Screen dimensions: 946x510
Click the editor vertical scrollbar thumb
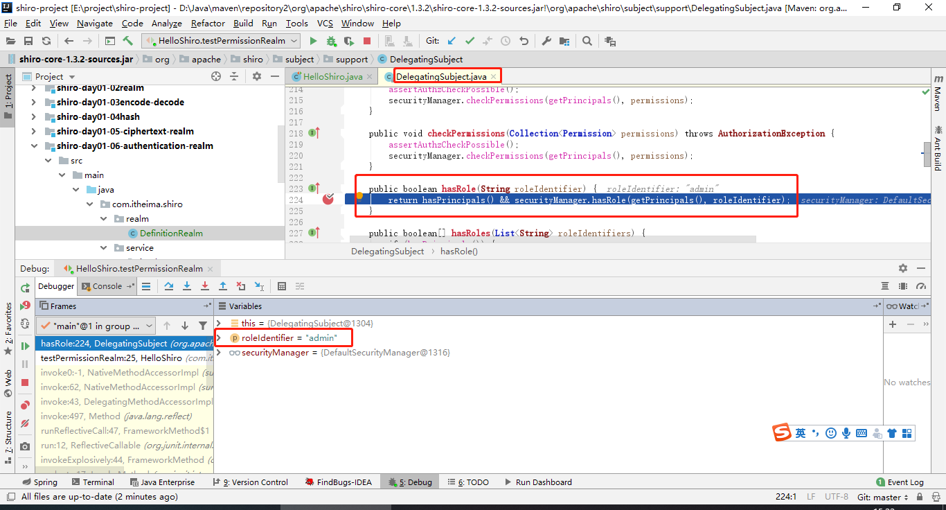tap(927, 155)
